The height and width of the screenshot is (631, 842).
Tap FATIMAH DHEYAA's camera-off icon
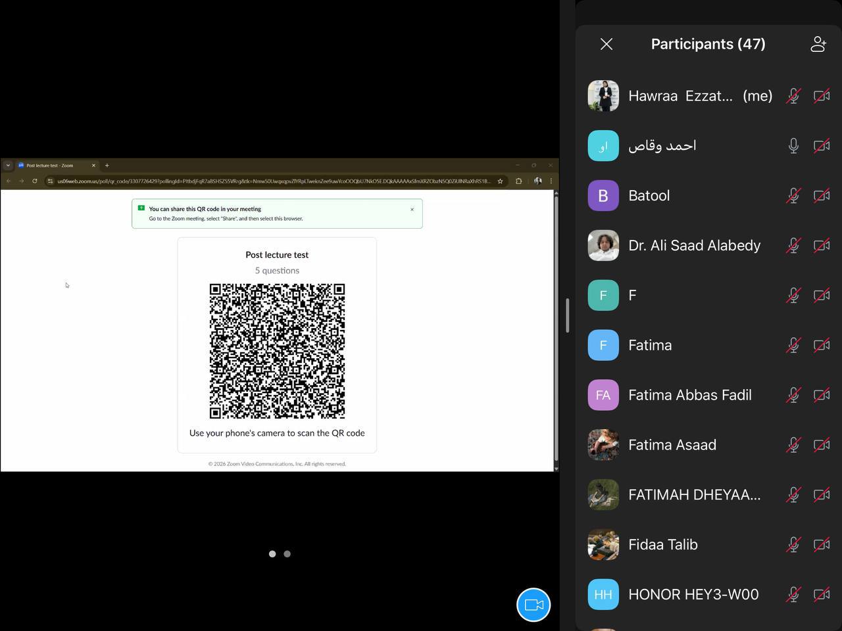822,495
